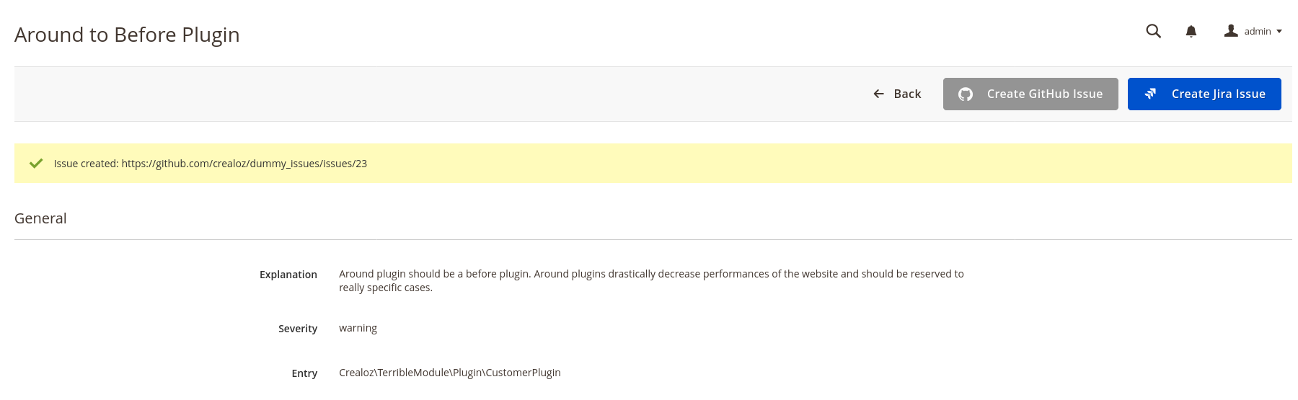Click the Entry field label

pyautogui.click(x=304, y=373)
